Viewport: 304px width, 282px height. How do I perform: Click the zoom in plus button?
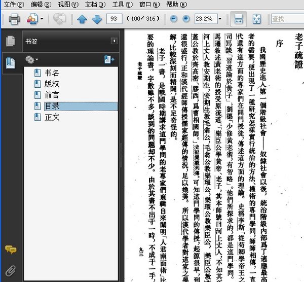186,19
